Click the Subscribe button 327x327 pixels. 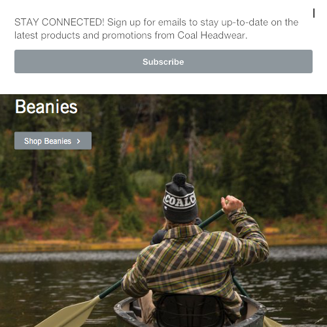tap(163, 61)
